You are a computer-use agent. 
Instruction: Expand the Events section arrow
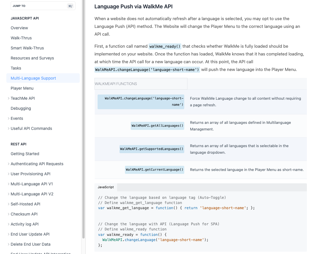(x=9, y=118)
